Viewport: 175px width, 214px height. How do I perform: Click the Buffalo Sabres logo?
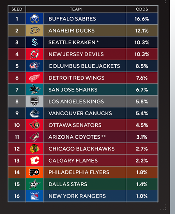(x=34, y=19)
